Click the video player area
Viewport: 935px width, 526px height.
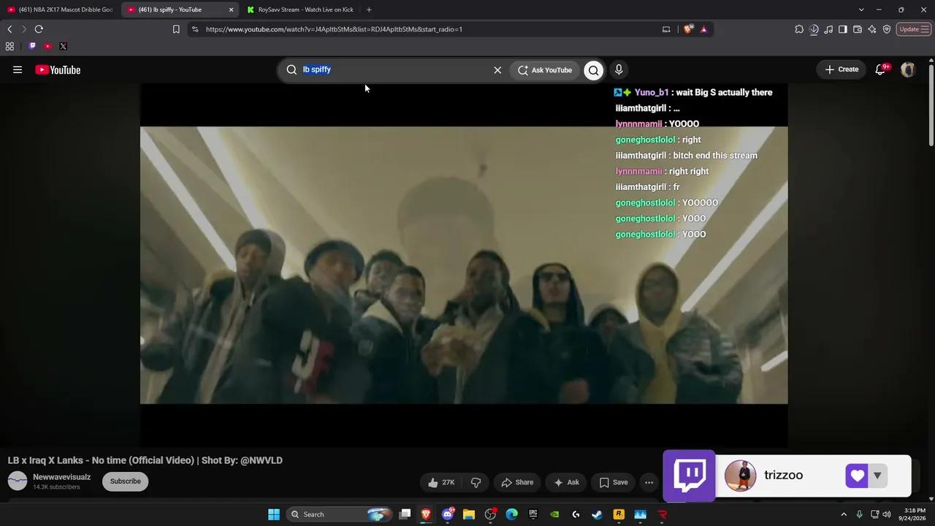pos(464,265)
